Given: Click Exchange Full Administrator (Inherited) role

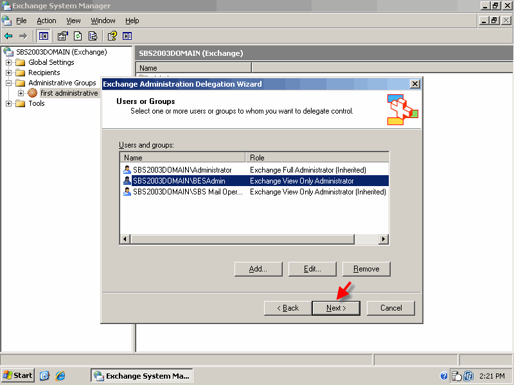Looking at the screenshot, I should [x=308, y=169].
